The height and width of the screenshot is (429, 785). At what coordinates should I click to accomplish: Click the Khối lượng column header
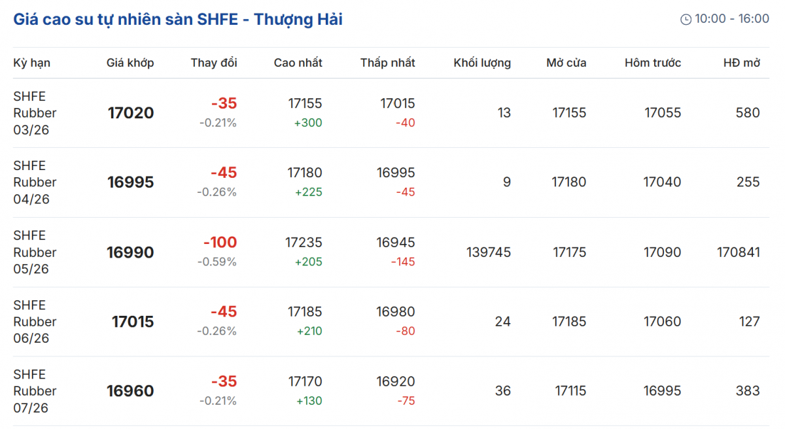pos(482,63)
